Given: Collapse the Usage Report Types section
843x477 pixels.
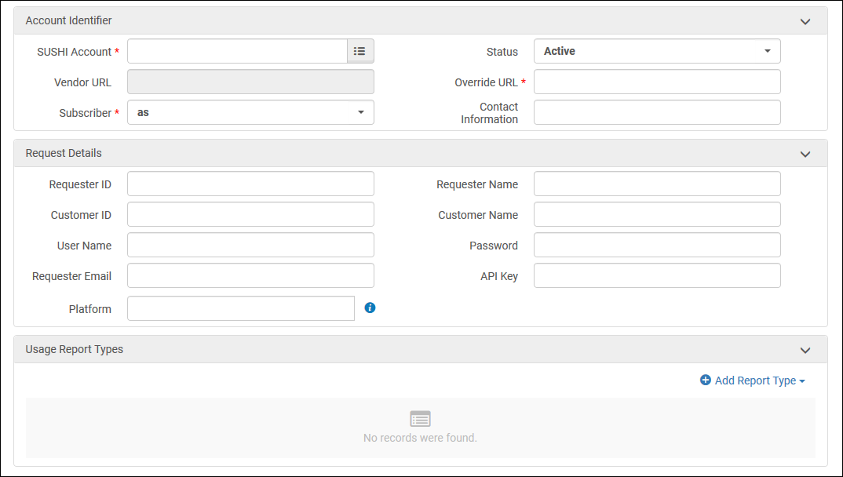Looking at the screenshot, I should tap(805, 350).
